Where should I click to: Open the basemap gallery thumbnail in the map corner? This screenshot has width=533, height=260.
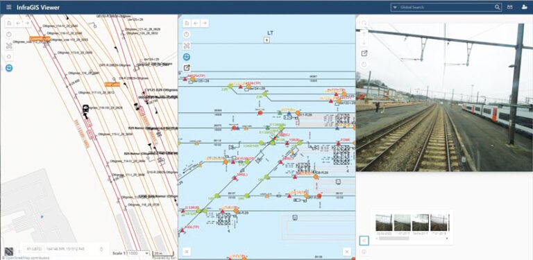9,252
